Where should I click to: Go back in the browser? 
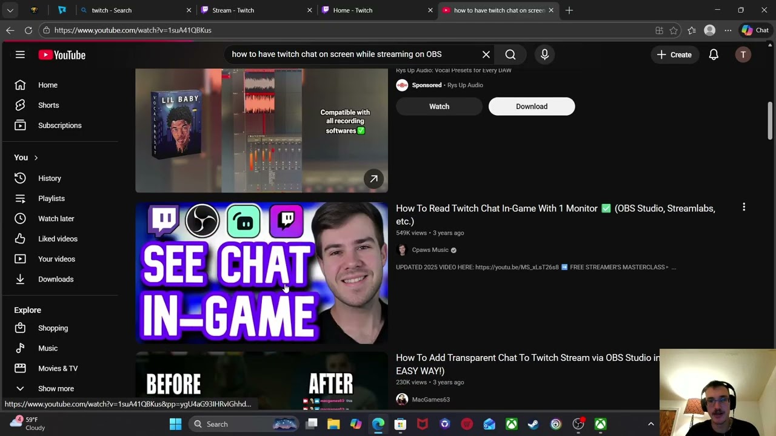(10, 30)
